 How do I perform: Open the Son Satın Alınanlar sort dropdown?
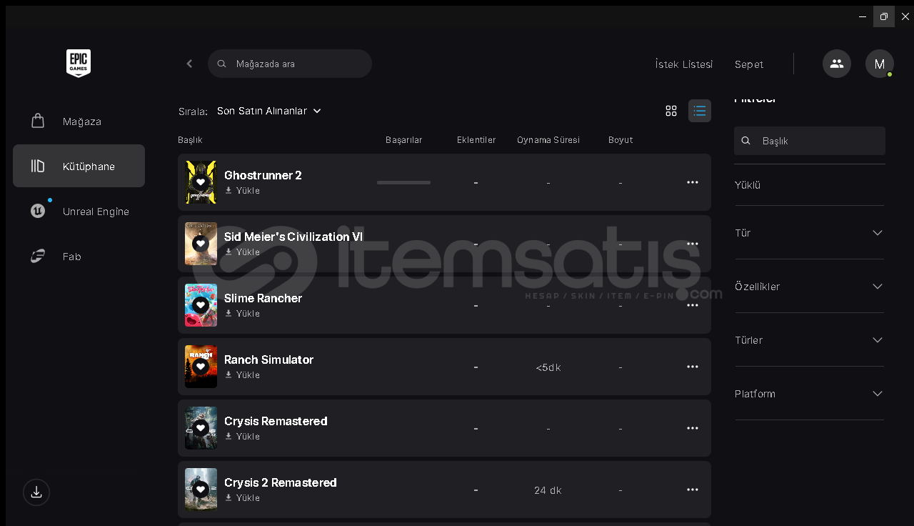[269, 111]
